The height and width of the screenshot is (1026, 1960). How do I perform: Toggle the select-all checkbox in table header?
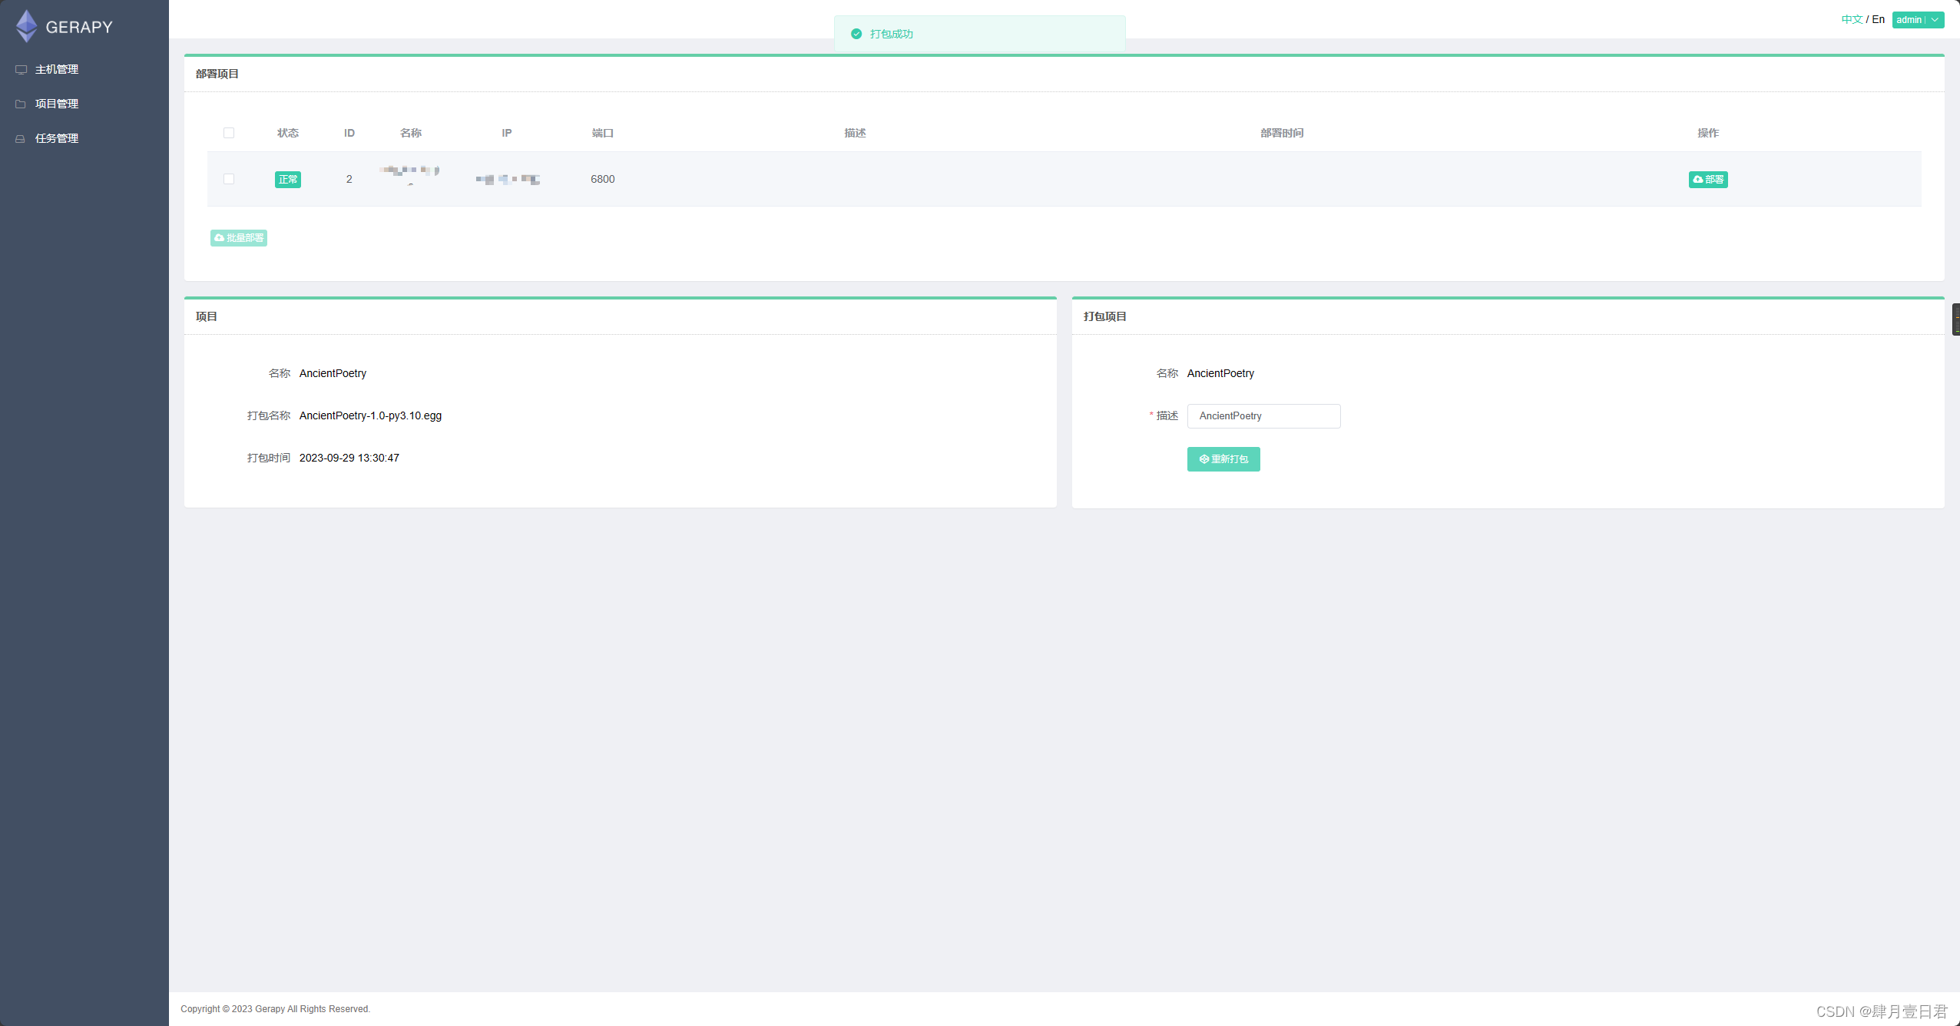click(229, 133)
